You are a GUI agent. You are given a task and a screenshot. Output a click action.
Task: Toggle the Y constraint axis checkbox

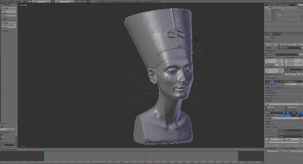coord(1,137)
